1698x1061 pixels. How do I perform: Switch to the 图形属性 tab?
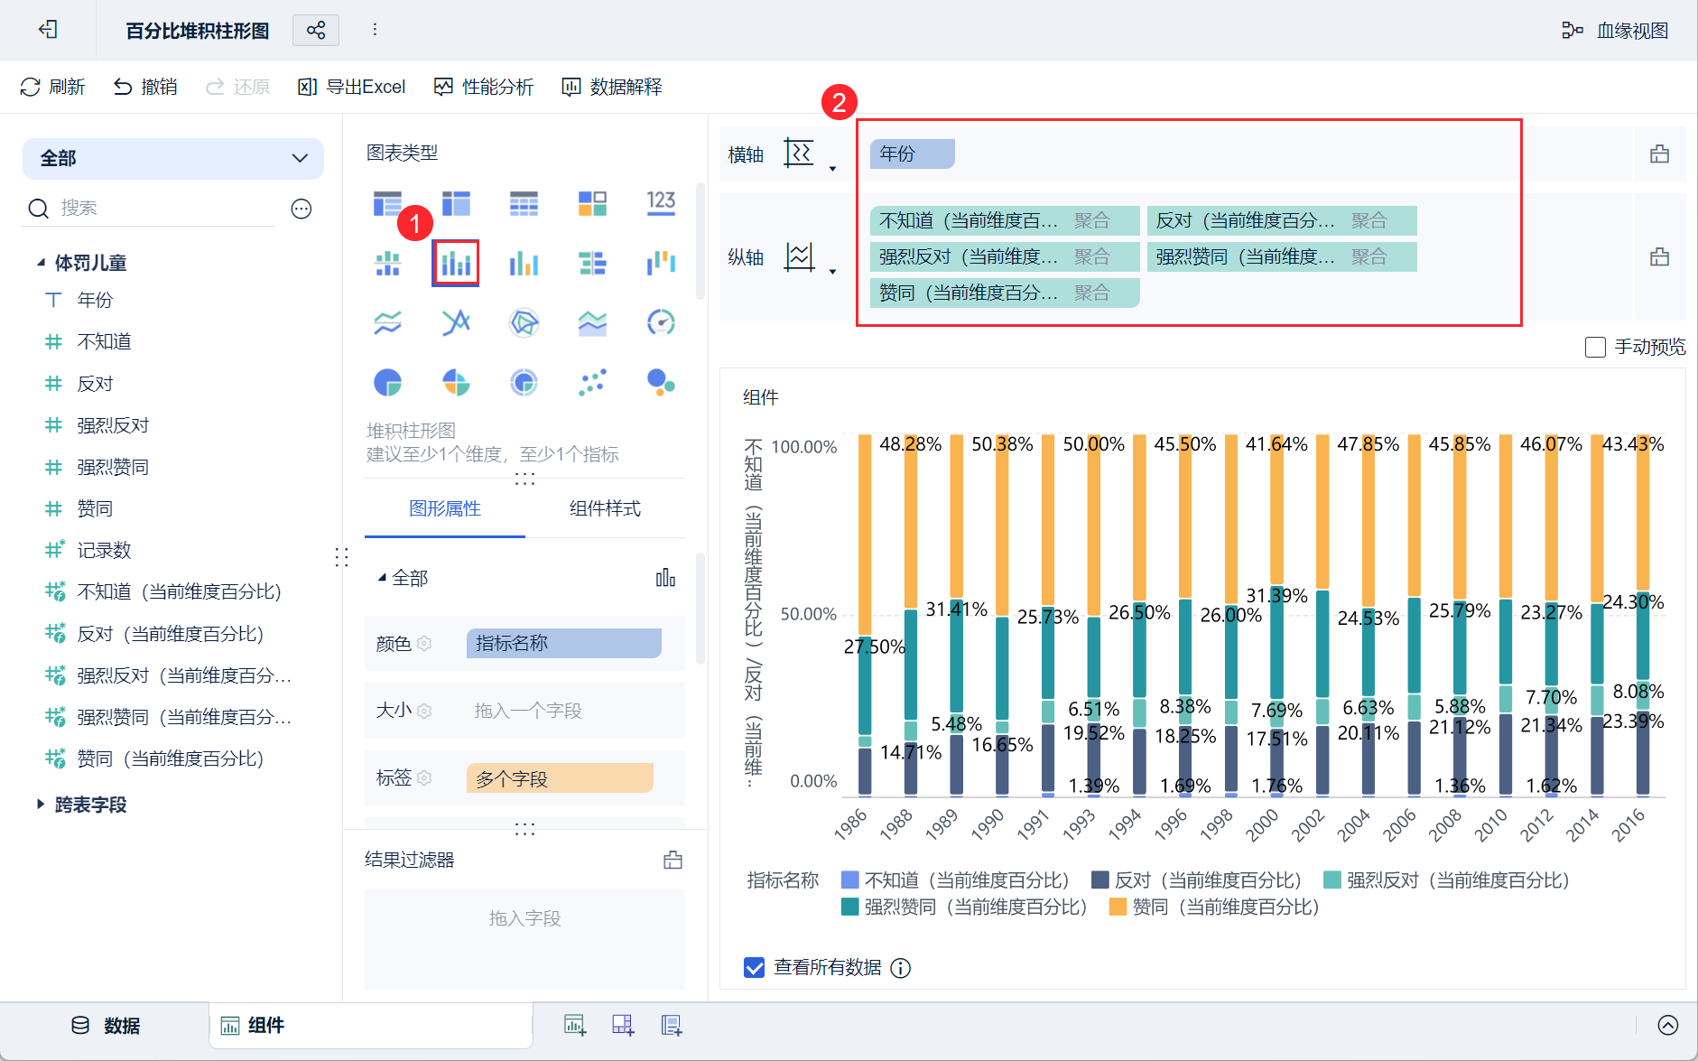point(445,508)
